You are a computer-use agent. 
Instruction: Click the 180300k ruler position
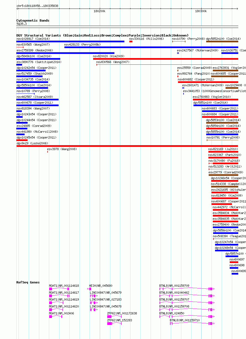[201, 11]
